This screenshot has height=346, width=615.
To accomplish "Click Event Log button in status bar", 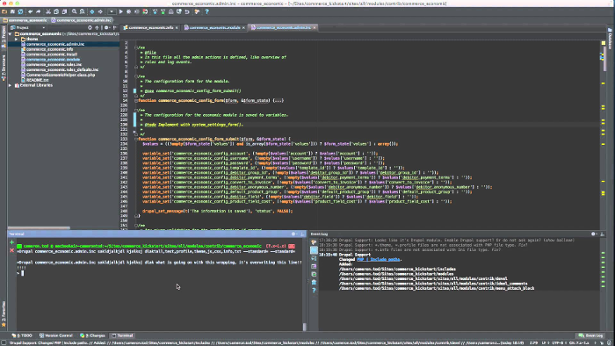I will tap(590, 335).
